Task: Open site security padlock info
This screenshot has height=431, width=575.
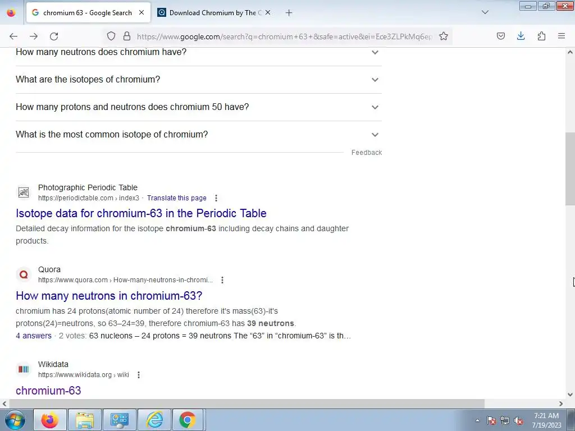Action: pos(127,36)
